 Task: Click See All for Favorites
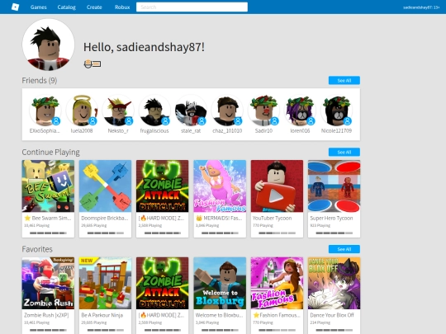pyautogui.click(x=344, y=249)
